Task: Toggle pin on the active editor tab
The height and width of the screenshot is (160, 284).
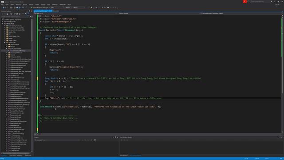Action: (x=49, y=11)
